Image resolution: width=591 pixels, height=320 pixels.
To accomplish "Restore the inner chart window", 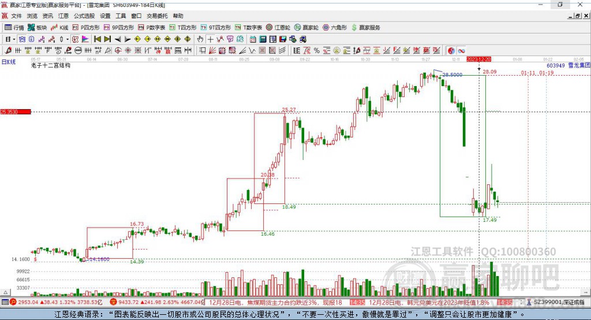I will (578, 16).
